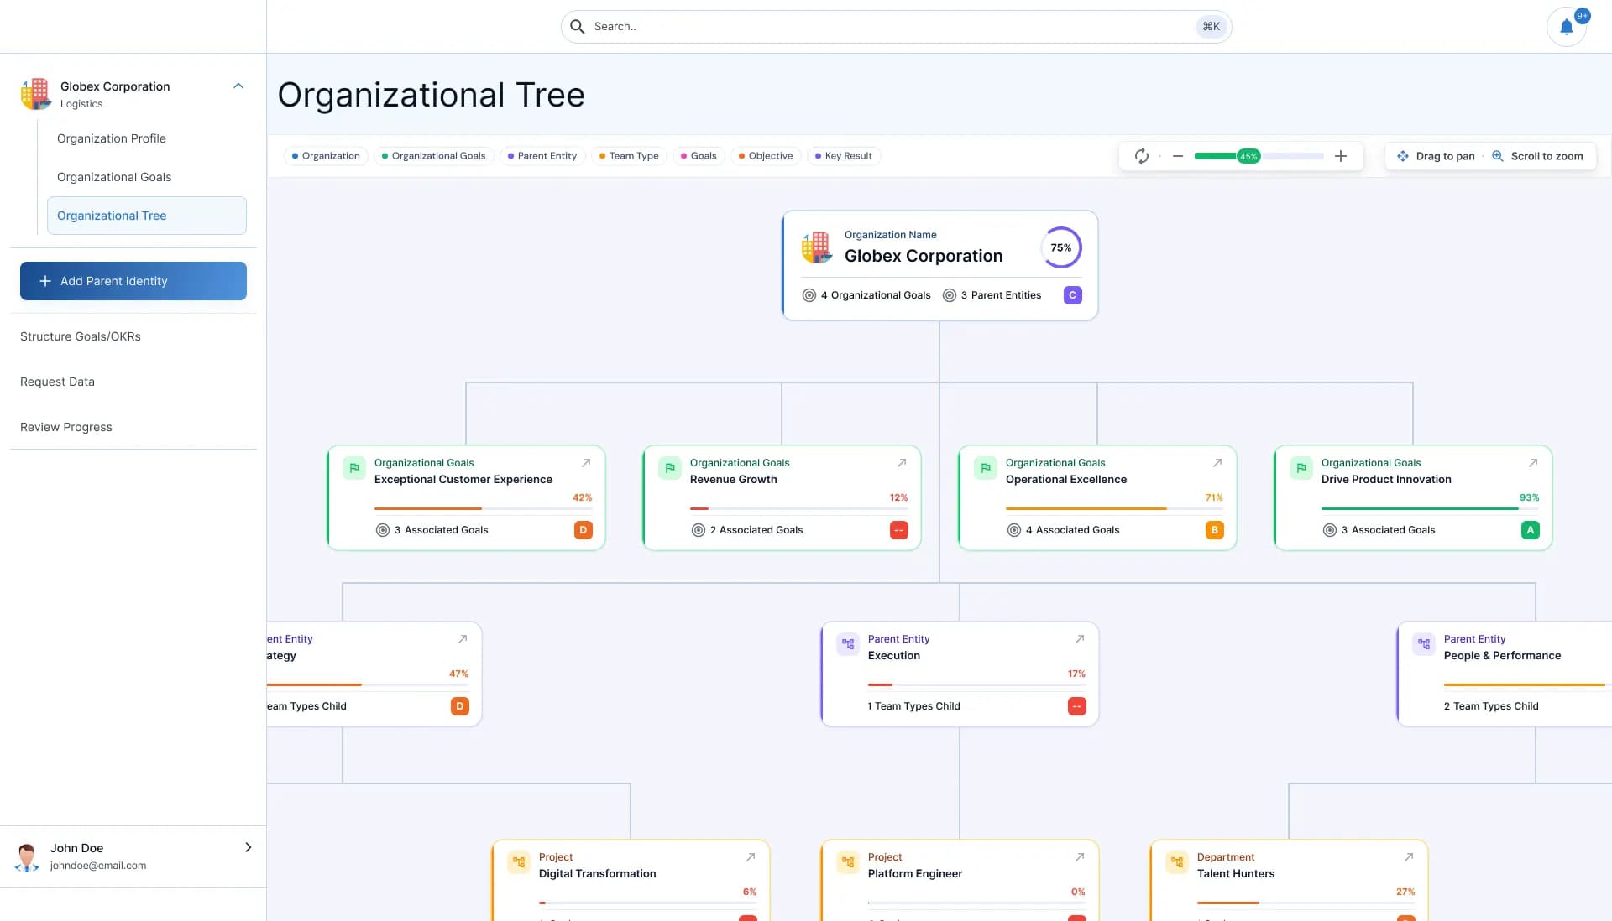
Task: Click the flag icon on Revenue Growth card
Action: [x=670, y=468]
